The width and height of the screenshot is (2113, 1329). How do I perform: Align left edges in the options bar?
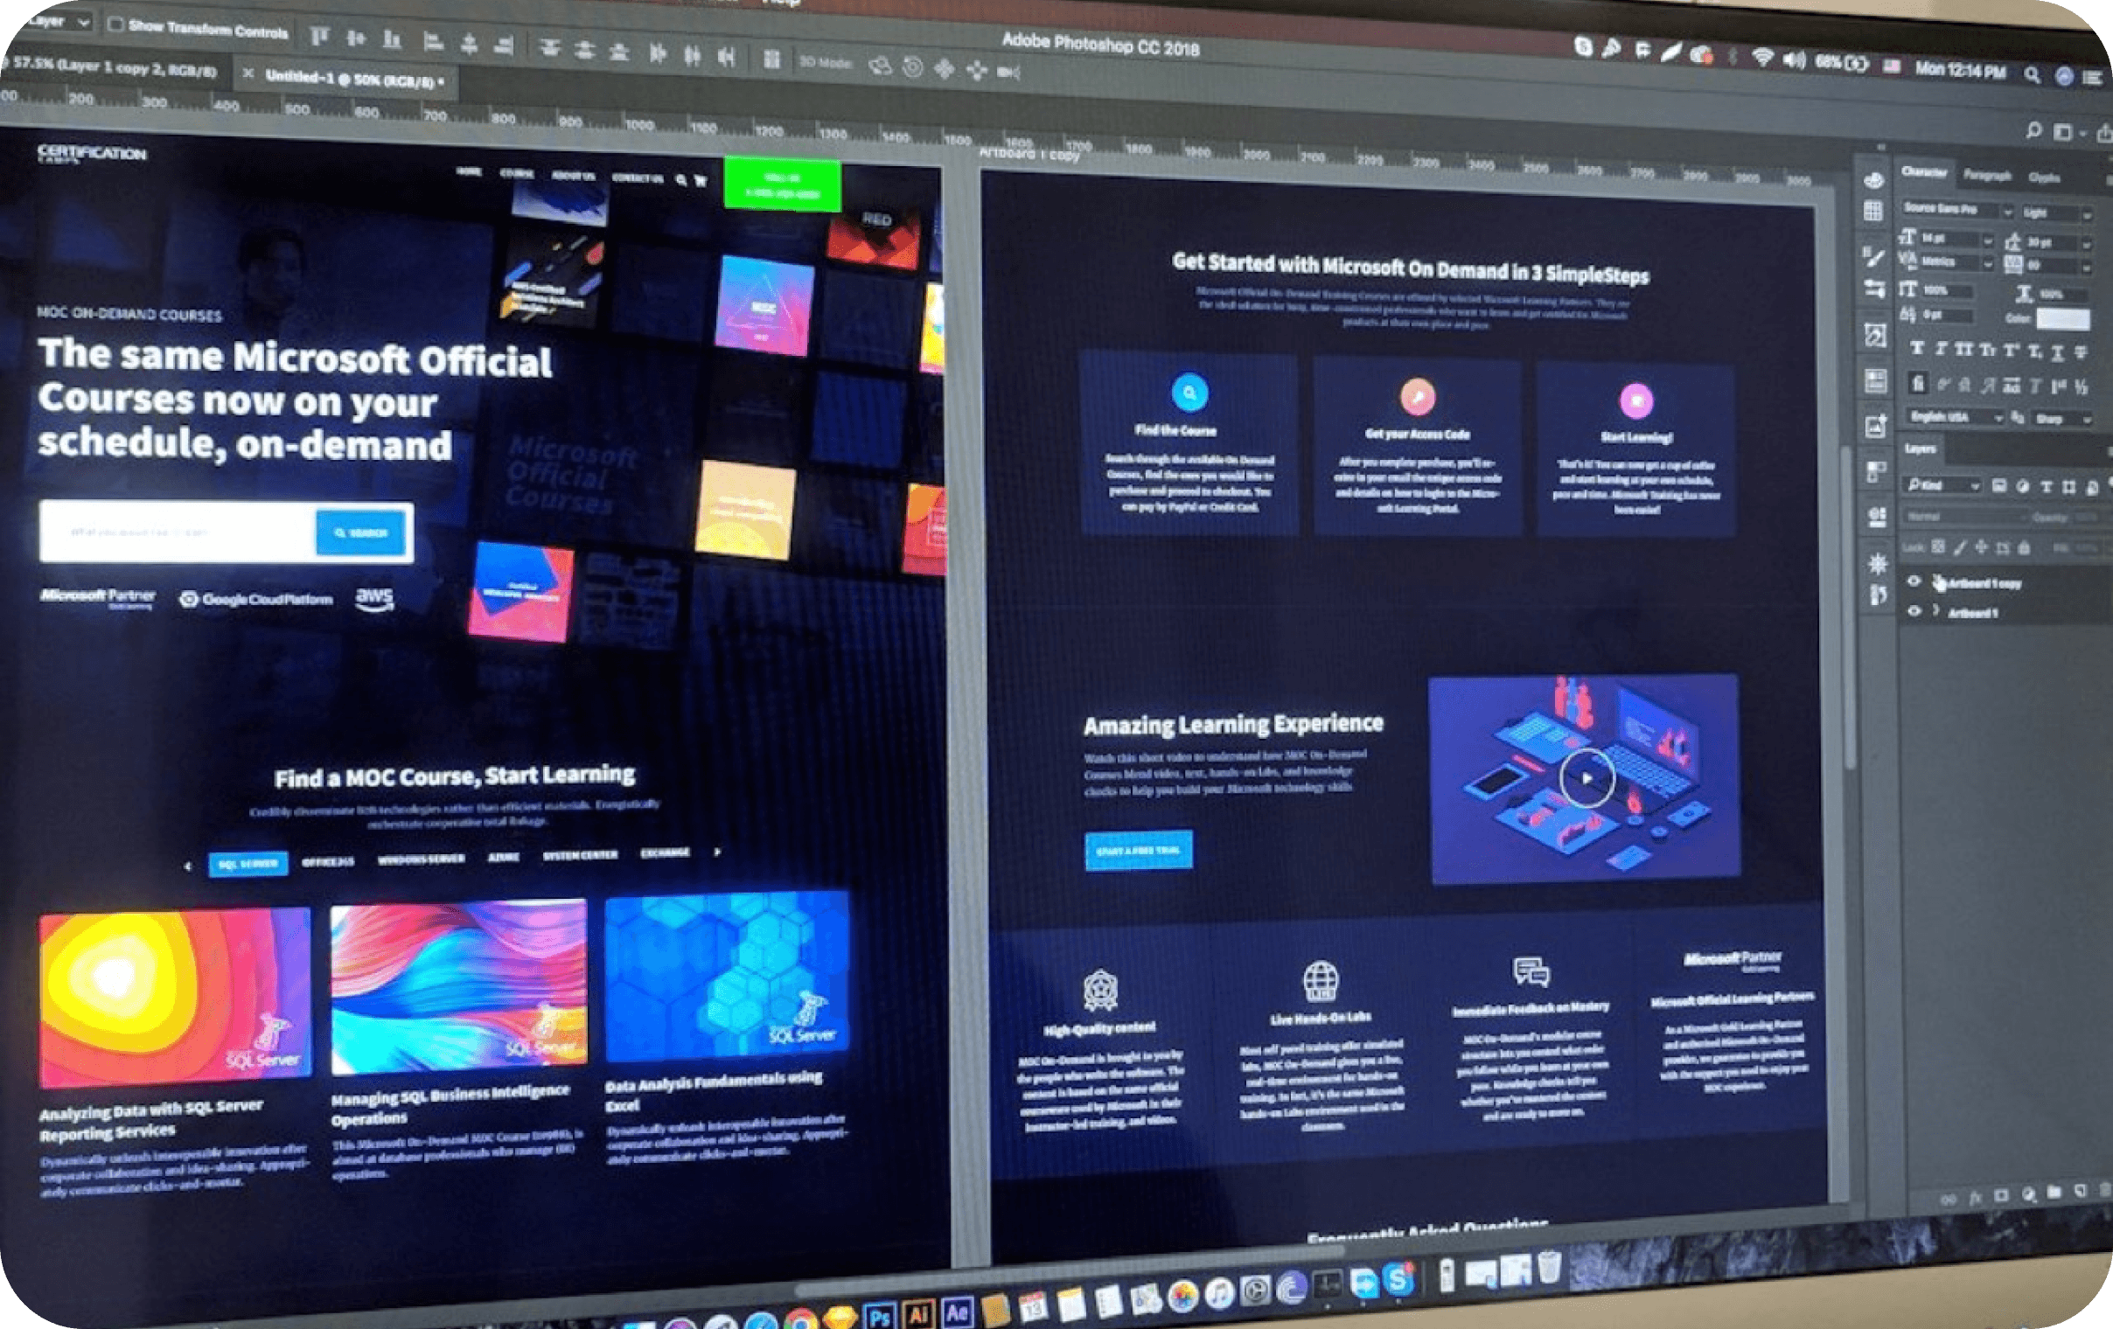(x=433, y=41)
